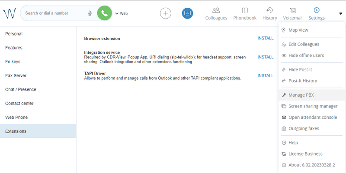Viewport: 346px width, 173px height.
Task: Choose Edit Colleagues menu entry
Action: [x=311, y=44]
